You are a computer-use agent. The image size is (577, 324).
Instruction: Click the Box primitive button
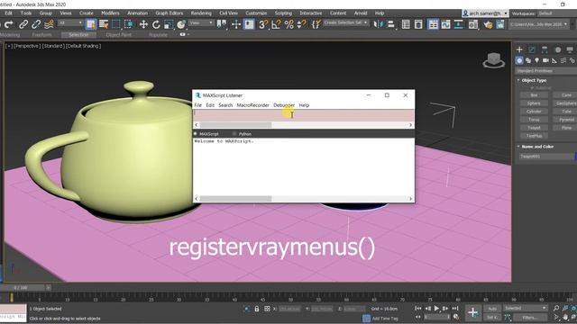click(x=534, y=95)
